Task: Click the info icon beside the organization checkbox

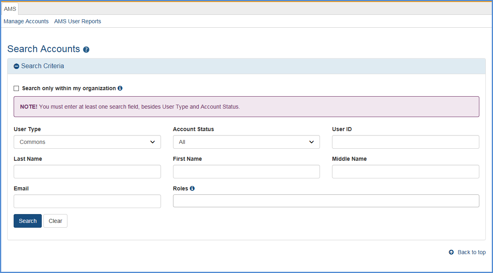Action: pos(120,88)
